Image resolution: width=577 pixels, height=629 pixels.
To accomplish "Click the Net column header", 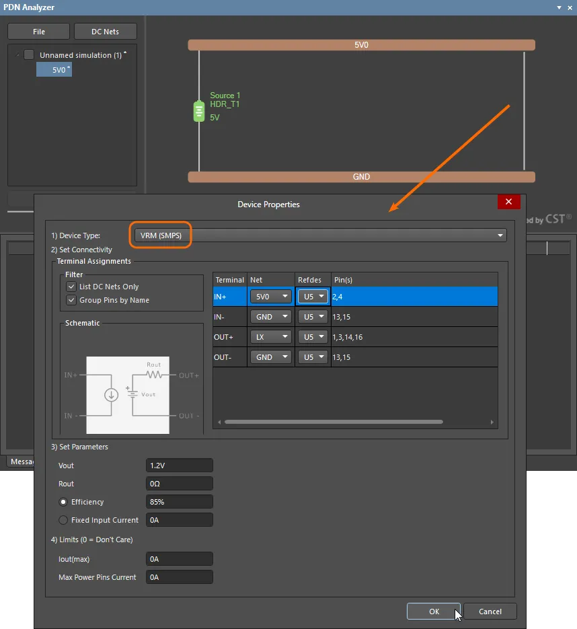I will pos(271,280).
